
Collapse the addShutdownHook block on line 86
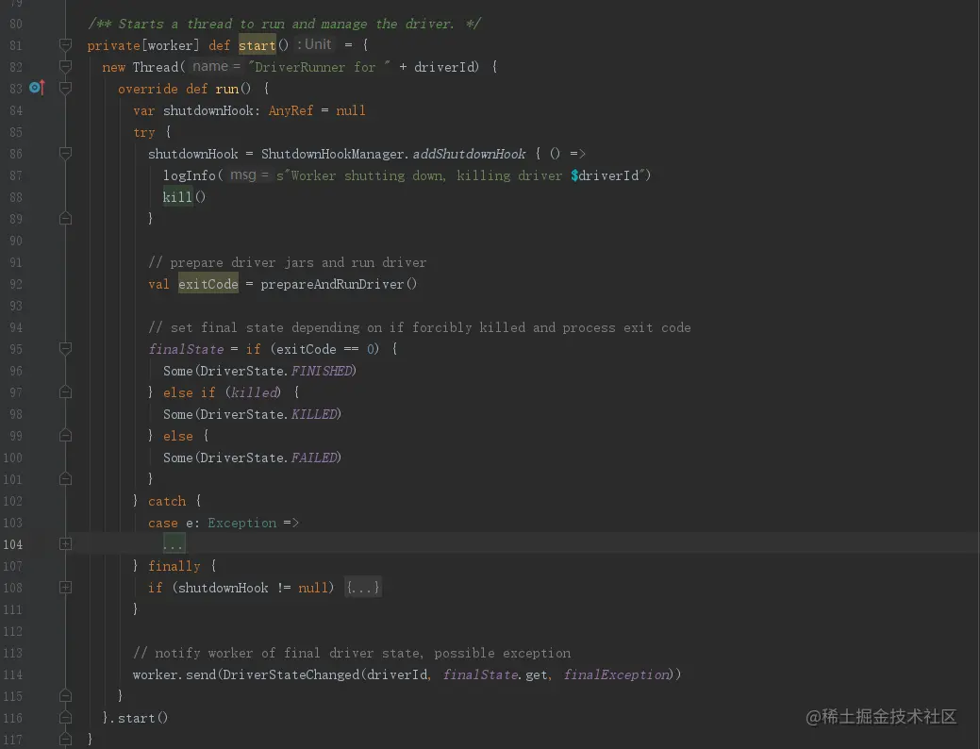tap(65, 153)
